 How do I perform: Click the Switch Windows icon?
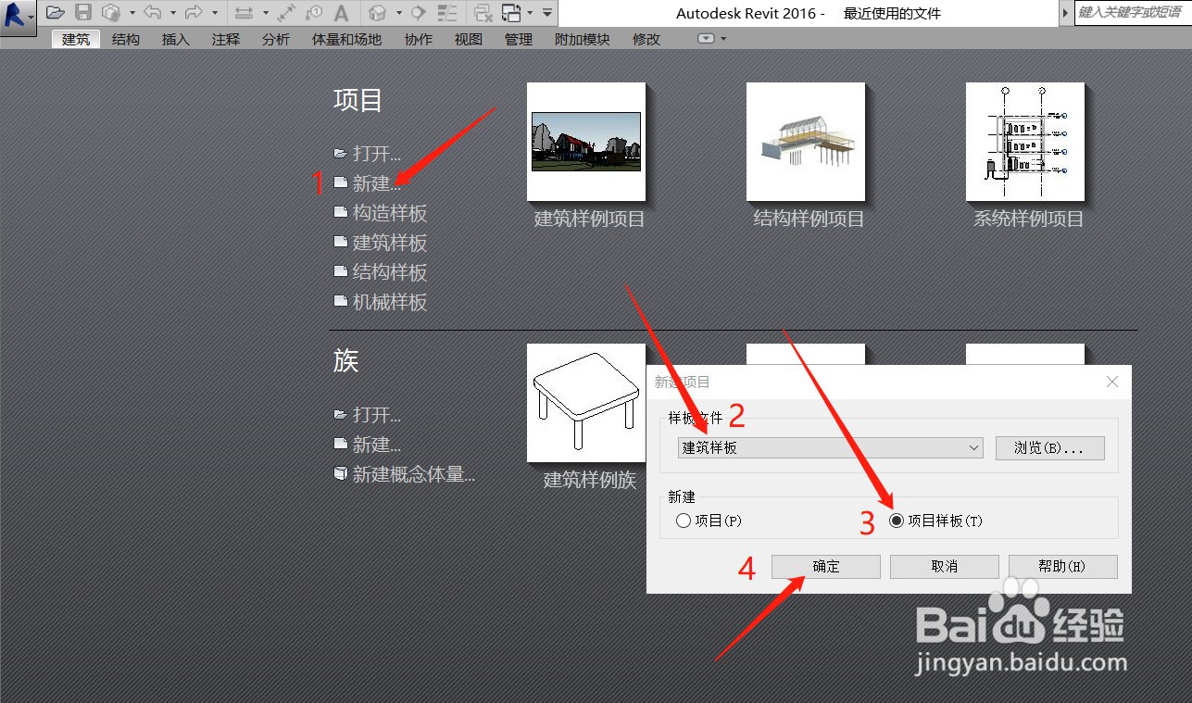coord(511,12)
